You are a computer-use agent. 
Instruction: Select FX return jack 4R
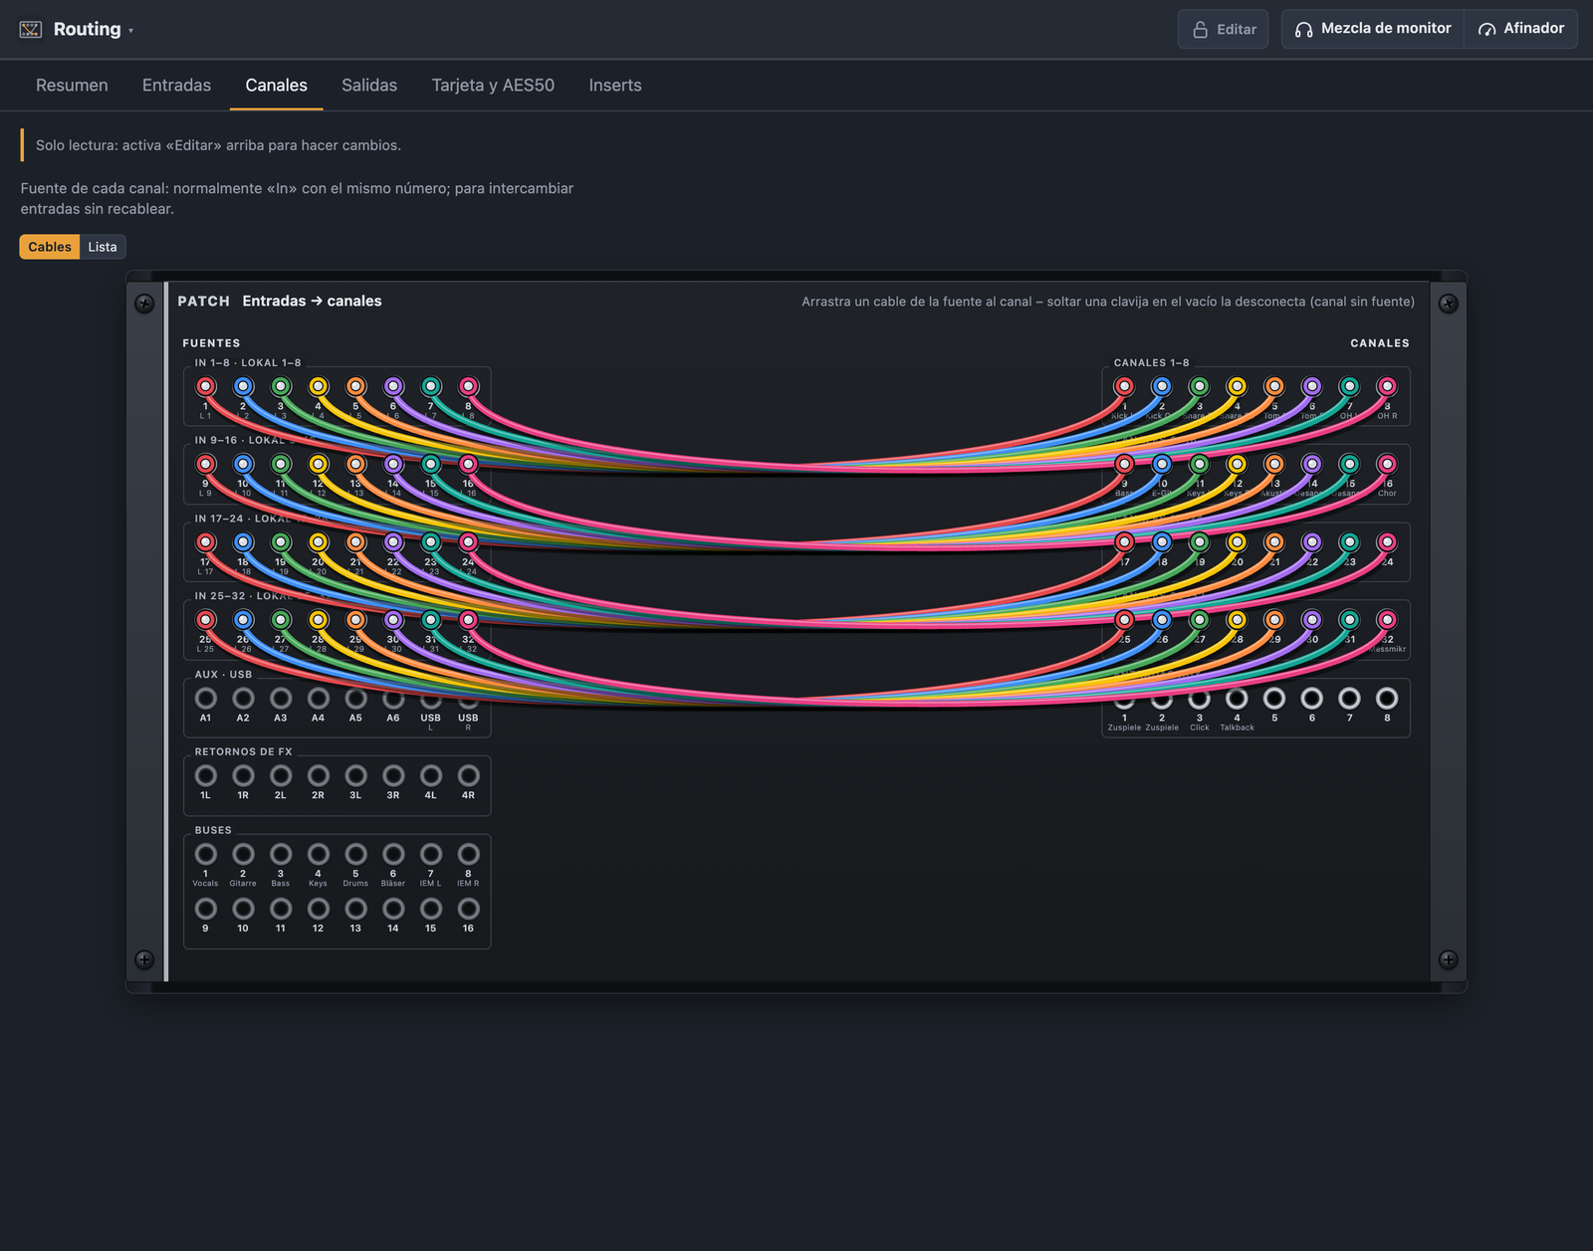[x=468, y=775]
